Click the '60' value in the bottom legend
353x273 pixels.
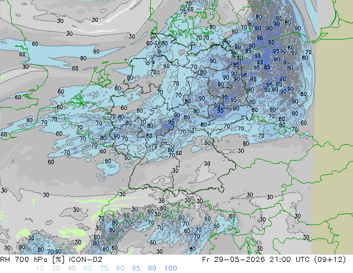click(x=88, y=269)
